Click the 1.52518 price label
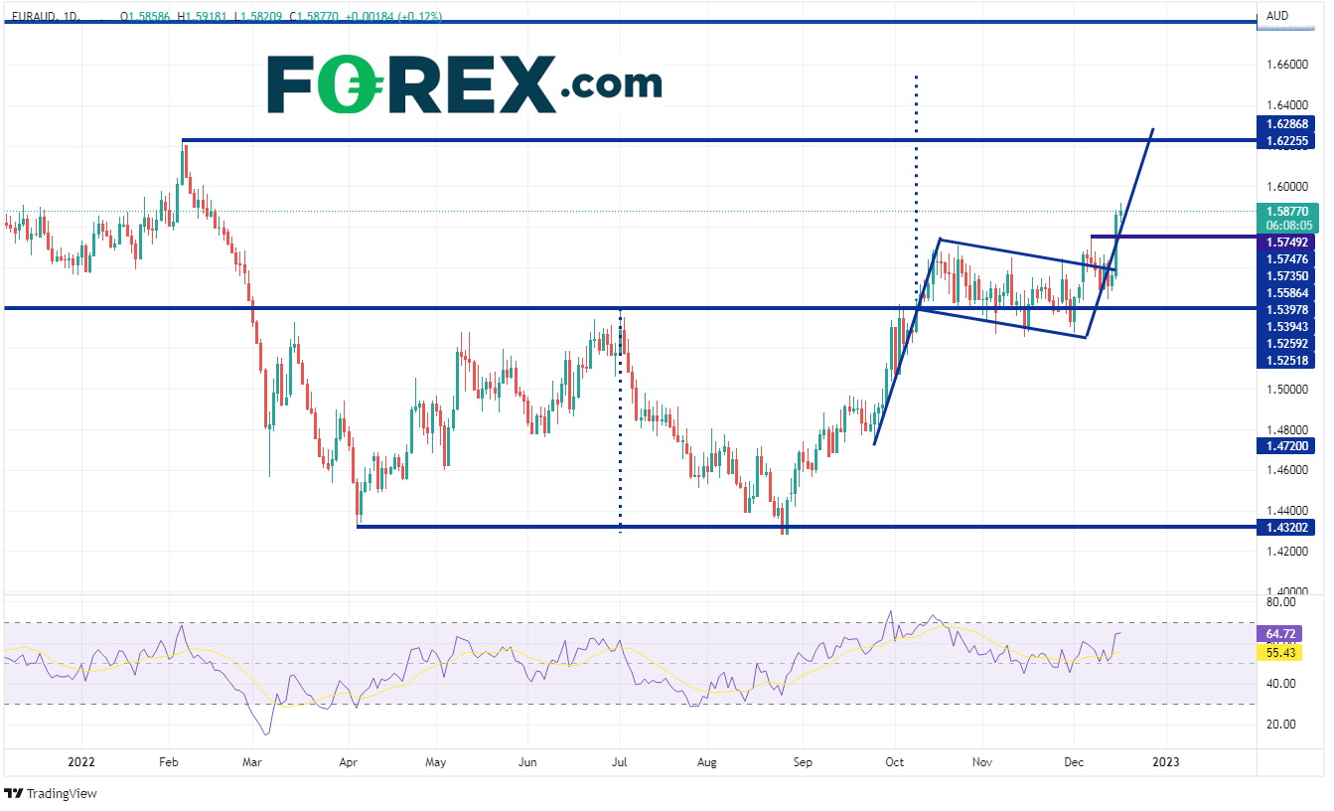Viewport: 1334px width, 811px height. 1286,360
